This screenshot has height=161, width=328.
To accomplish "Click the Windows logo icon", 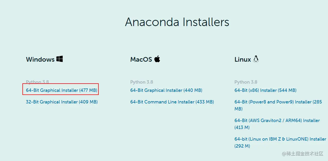I will click(60, 59).
